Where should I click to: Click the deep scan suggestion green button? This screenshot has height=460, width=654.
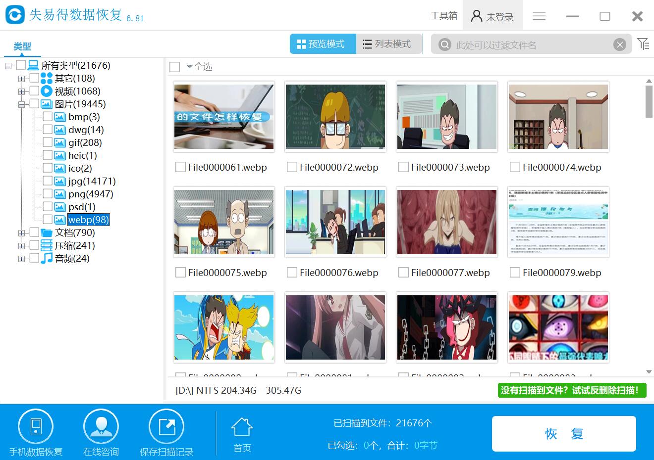coord(572,390)
